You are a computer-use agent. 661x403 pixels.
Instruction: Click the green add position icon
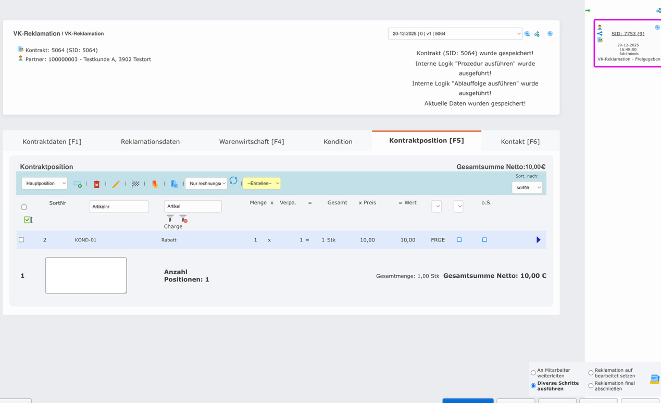tap(77, 184)
